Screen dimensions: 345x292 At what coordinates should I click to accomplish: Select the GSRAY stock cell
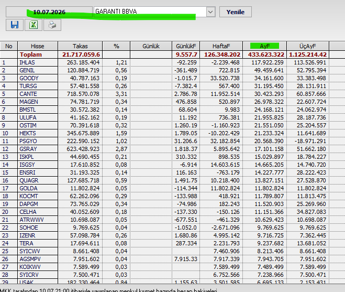[38, 149]
